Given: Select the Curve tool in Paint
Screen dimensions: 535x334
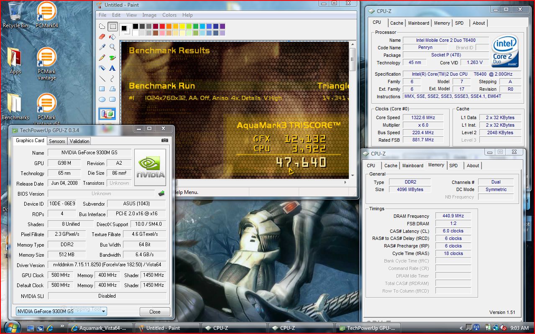Looking at the screenshot, I should point(113,79).
